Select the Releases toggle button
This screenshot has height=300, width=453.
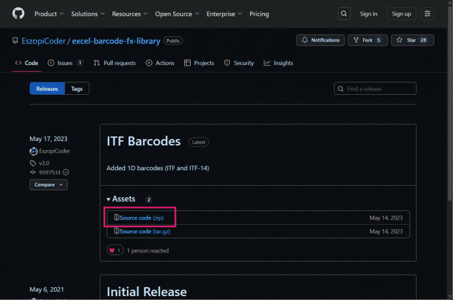click(x=47, y=89)
